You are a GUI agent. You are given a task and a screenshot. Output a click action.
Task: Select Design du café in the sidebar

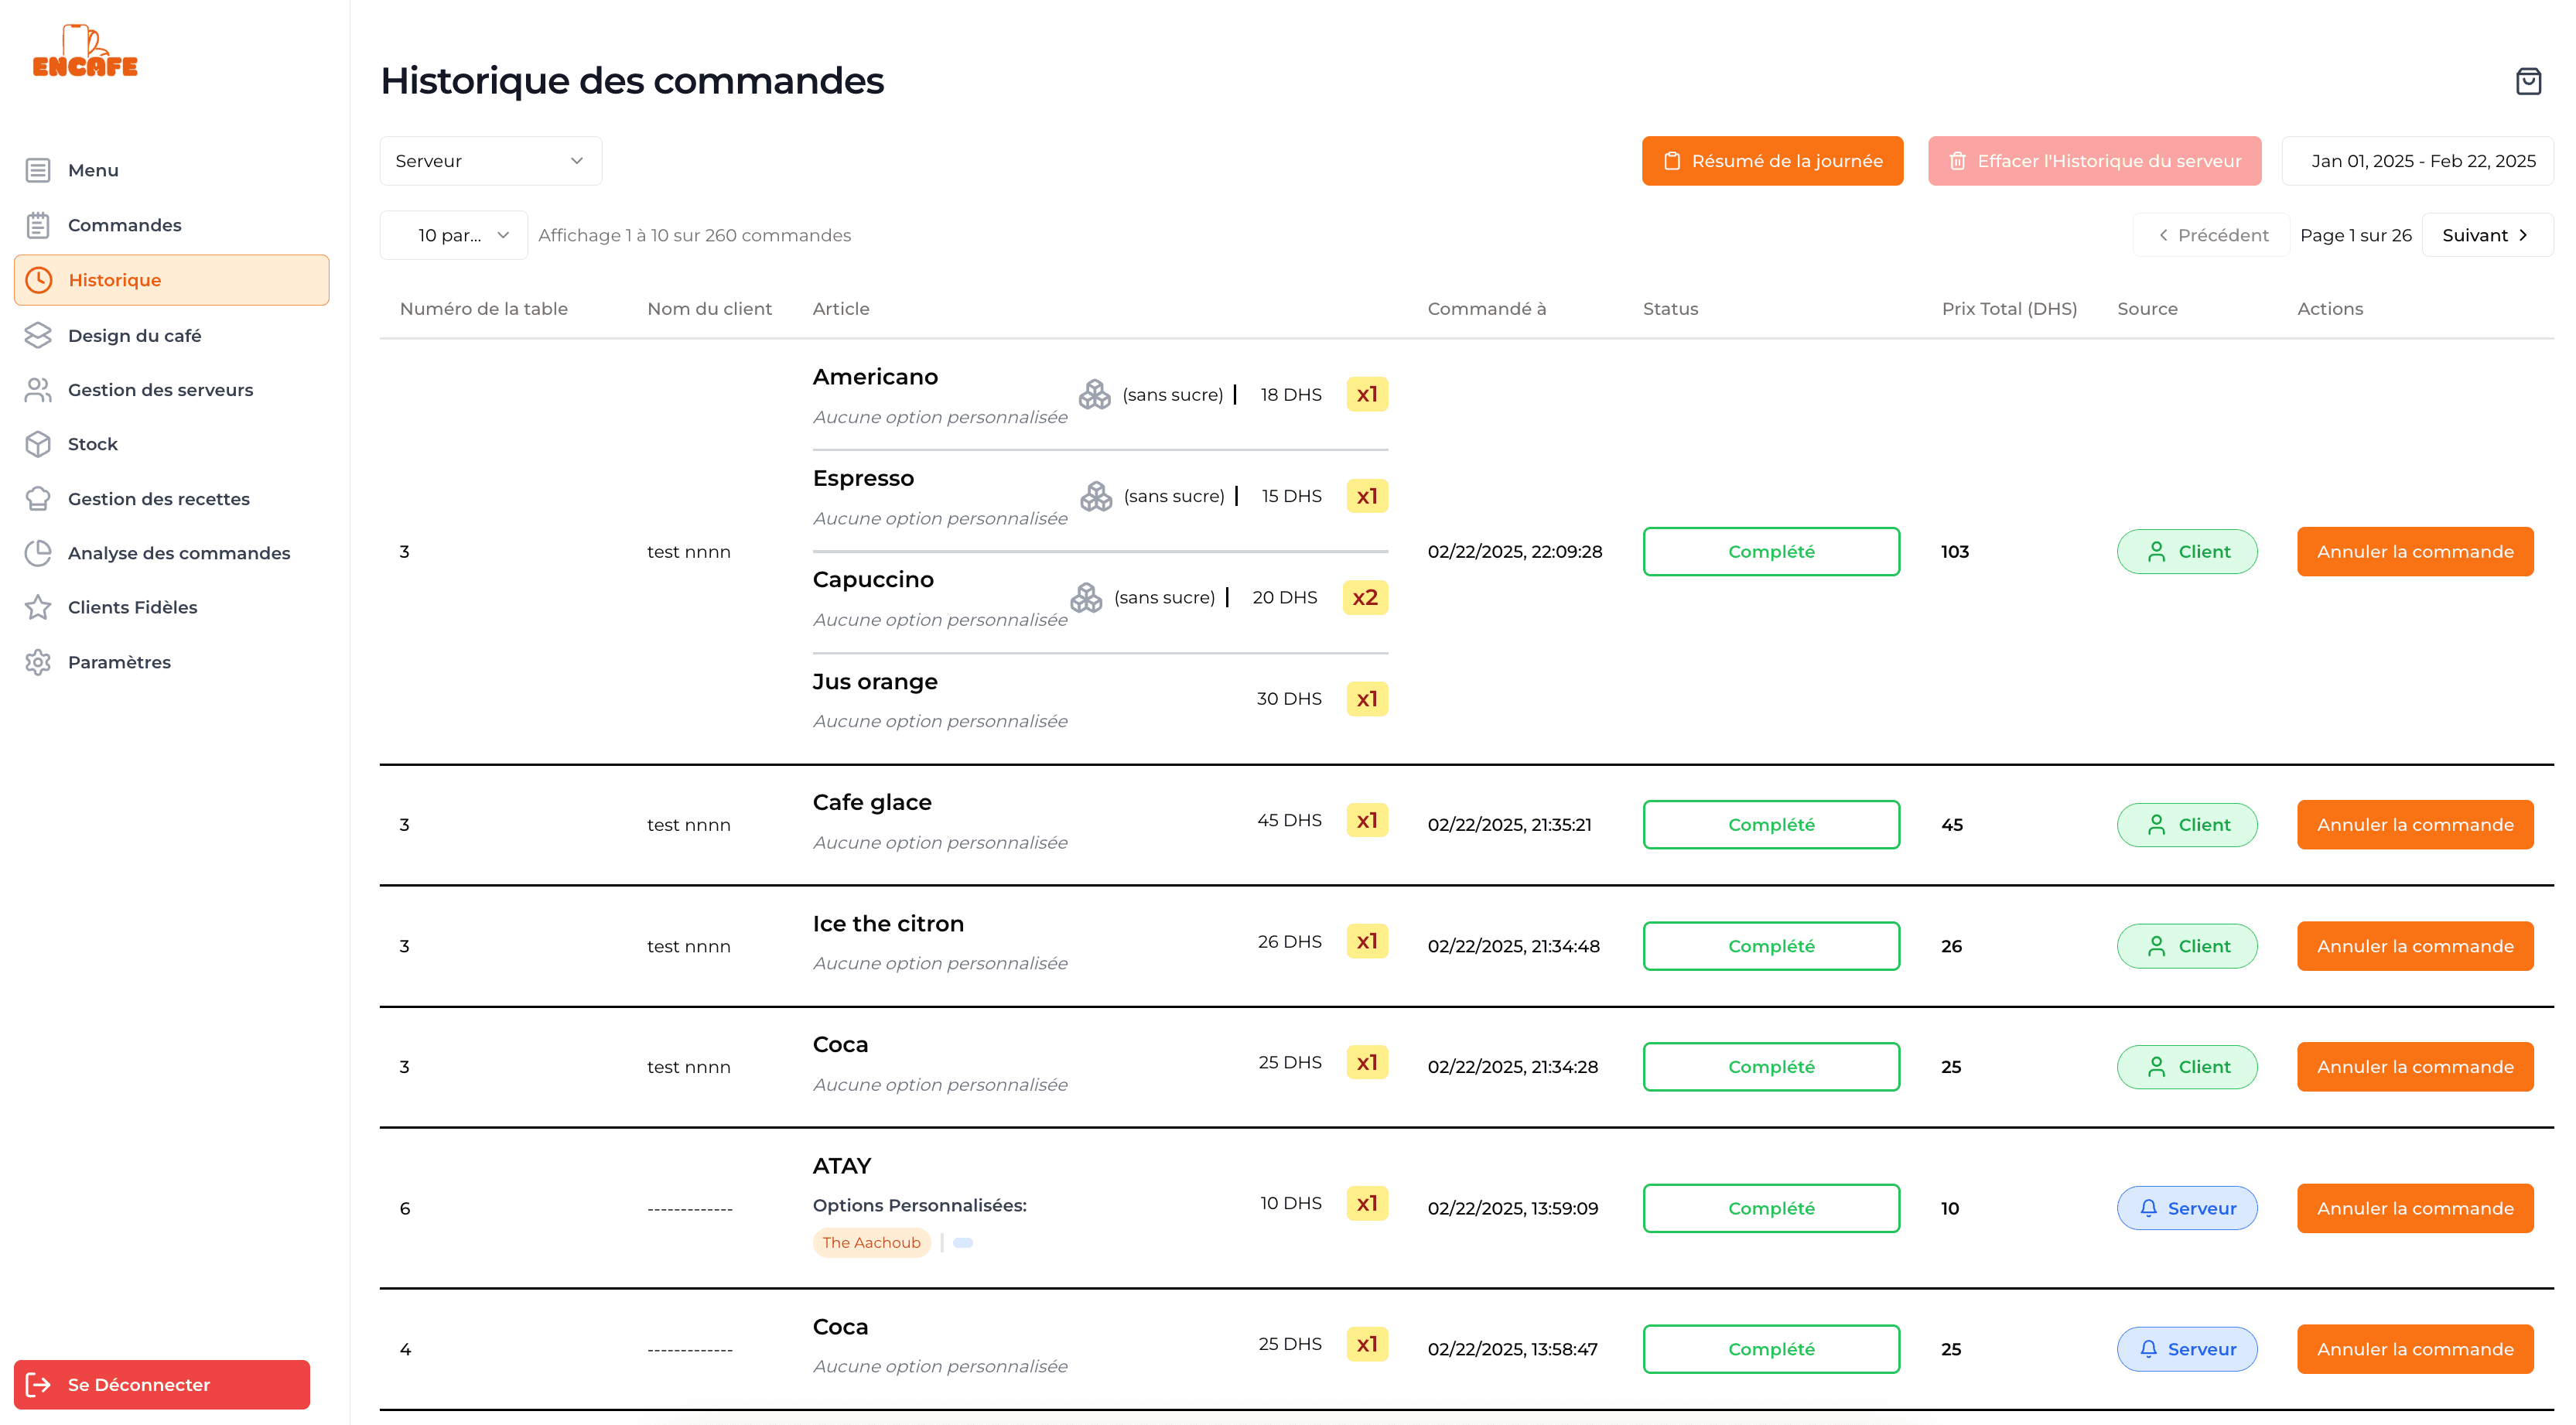135,335
